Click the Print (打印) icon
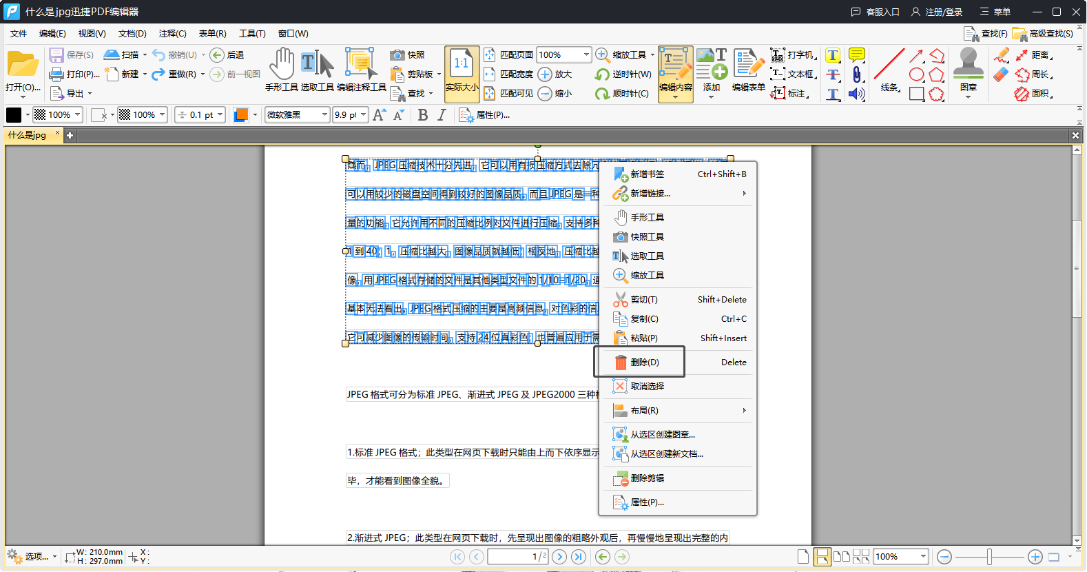 point(56,74)
